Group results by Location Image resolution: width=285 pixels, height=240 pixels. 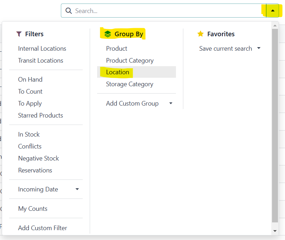click(x=118, y=72)
